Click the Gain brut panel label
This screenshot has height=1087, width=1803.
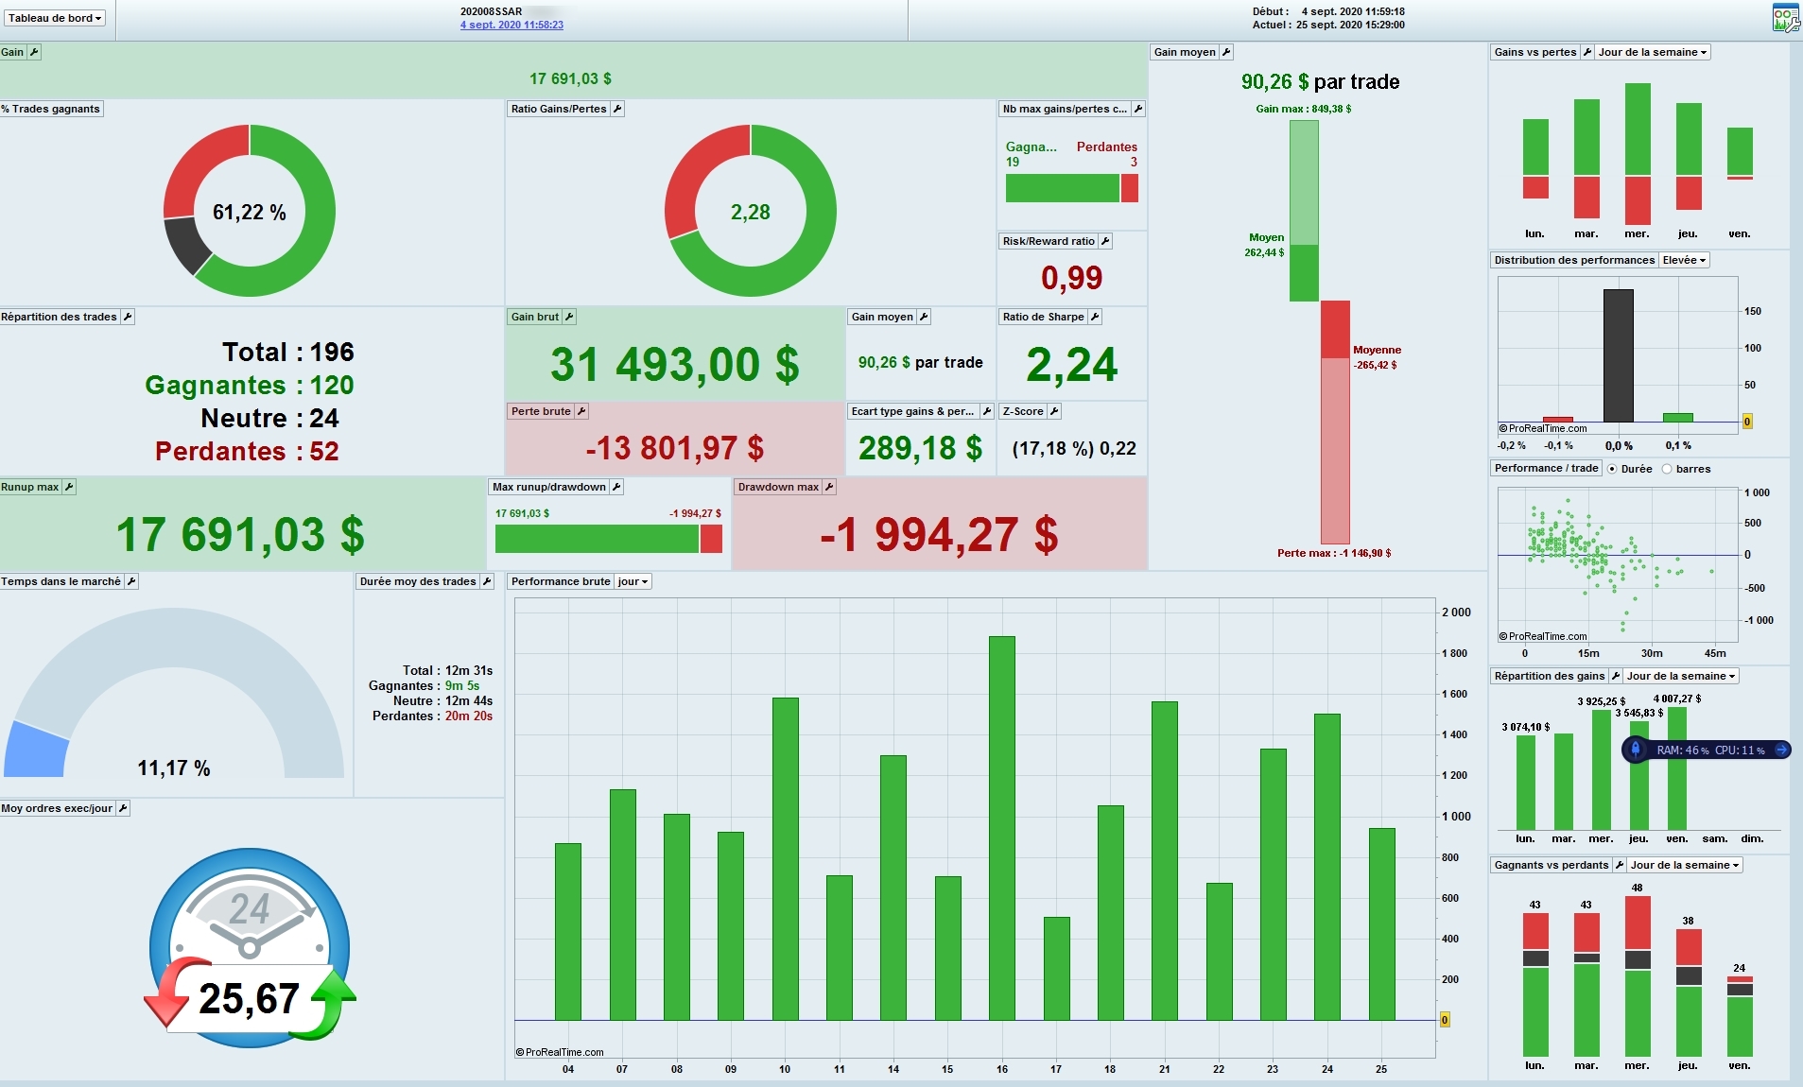pyautogui.click(x=534, y=317)
